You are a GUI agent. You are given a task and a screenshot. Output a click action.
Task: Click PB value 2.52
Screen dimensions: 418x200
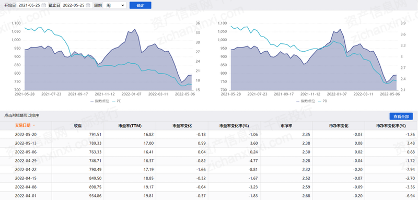click(306, 178)
